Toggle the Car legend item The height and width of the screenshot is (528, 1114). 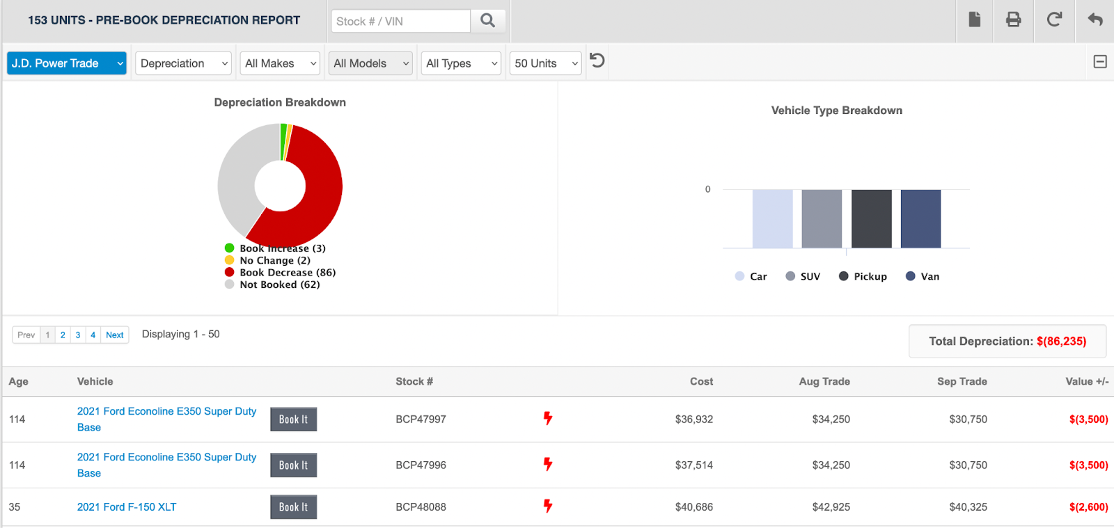751,276
